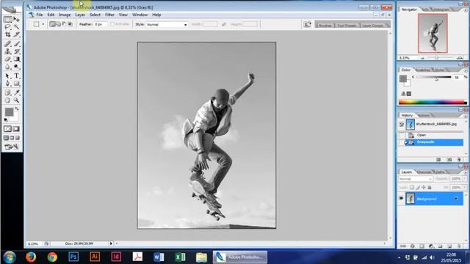Toggle lock position in Layers panel

[x=423, y=188]
